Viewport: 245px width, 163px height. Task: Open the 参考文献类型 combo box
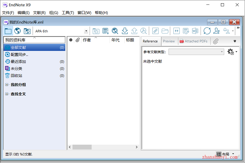coord(196,52)
